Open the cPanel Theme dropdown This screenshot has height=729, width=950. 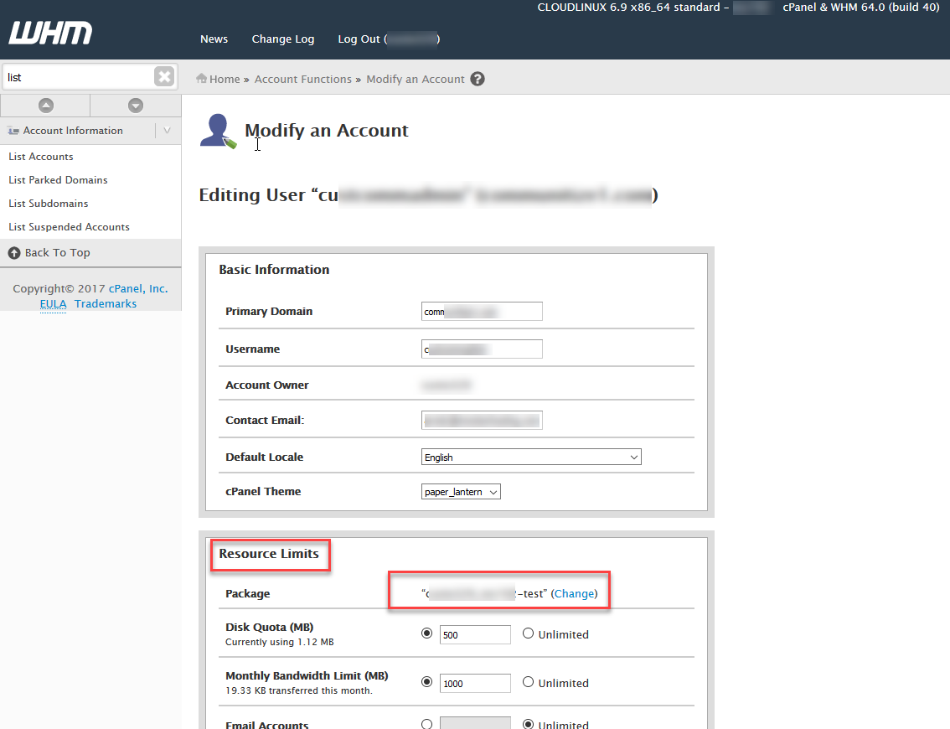click(x=461, y=492)
